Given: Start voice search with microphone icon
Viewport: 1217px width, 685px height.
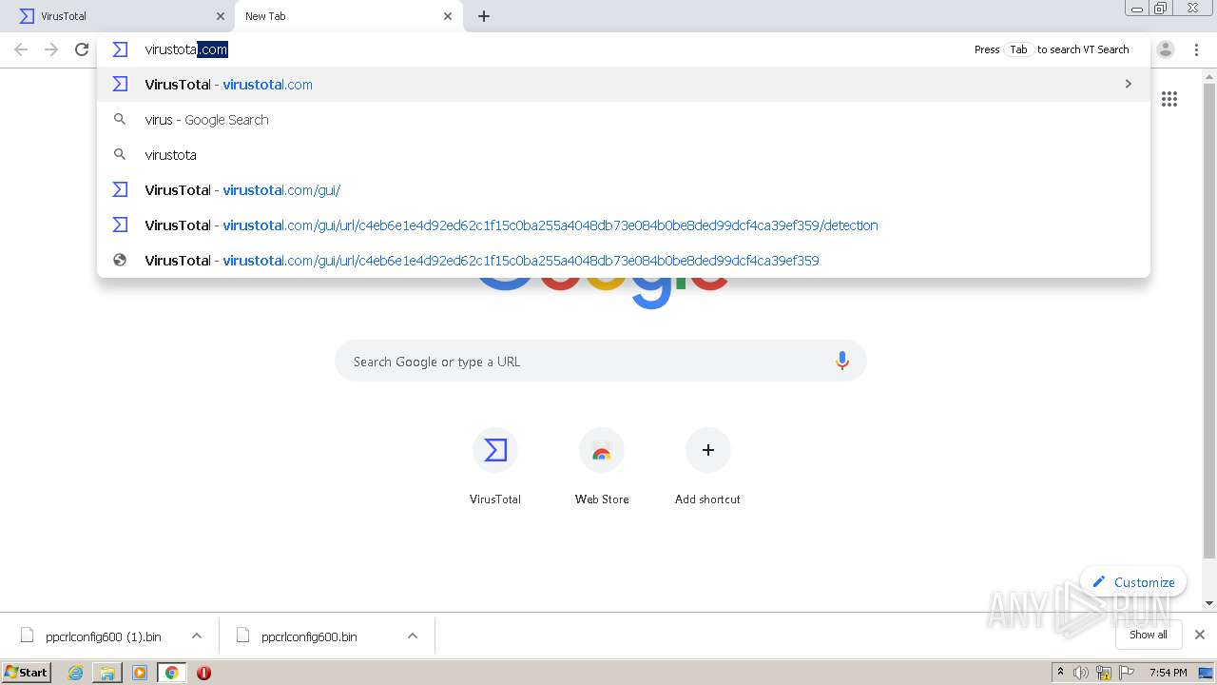Looking at the screenshot, I should (841, 362).
